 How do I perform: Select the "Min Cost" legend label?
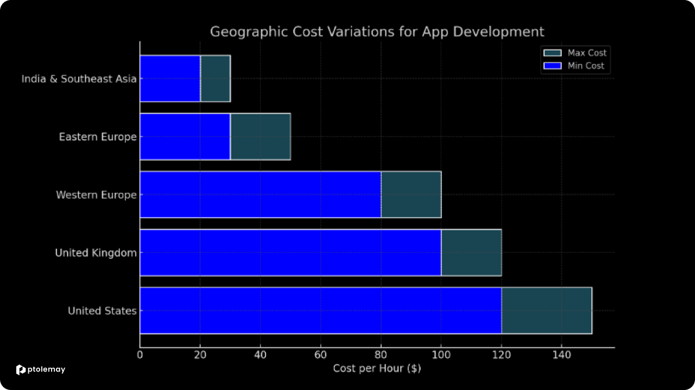coord(586,66)
